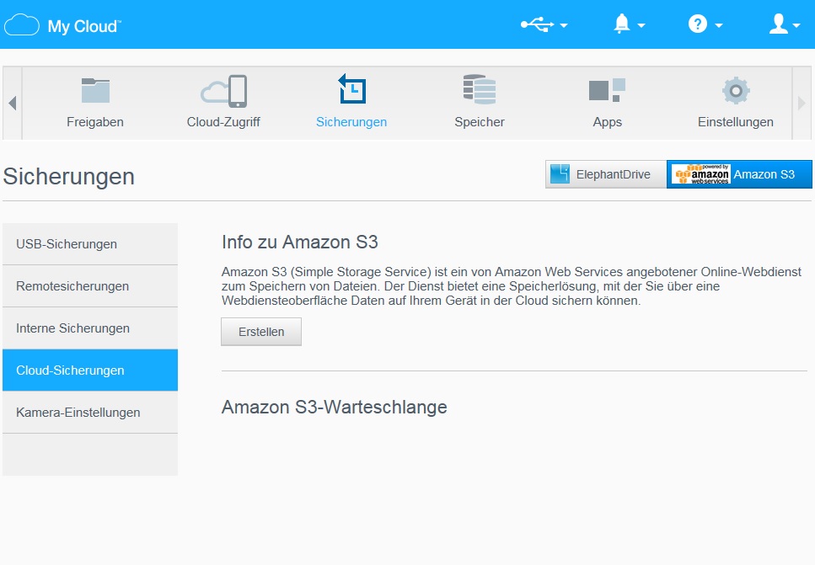This screenshot has height=565, width=815.
Task: Open the Cloud-Zugriff icon
Action: (223, 91)
